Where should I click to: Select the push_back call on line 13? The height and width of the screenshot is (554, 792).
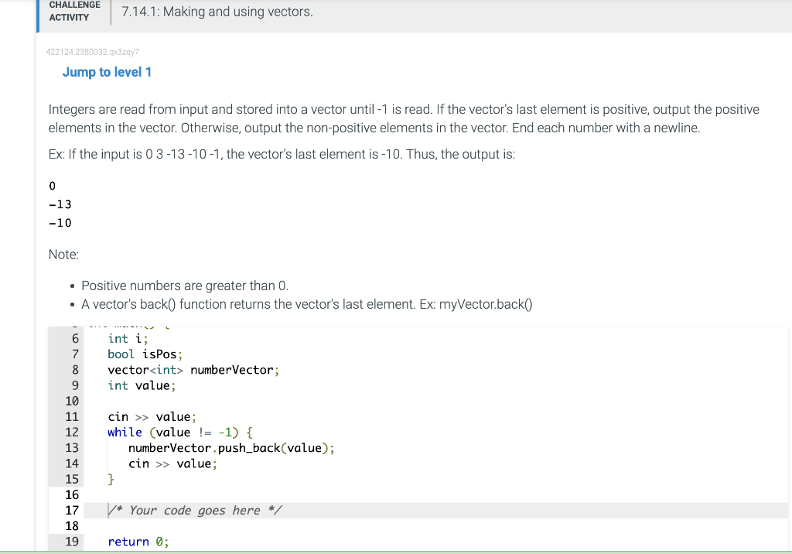219,447
